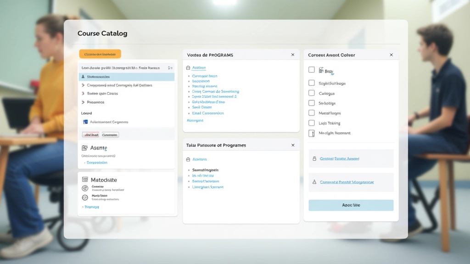The width and height of the screenshot is (470, 264).
Task: Expand the Preantas tree row
Action: click(x=83, y=102)
